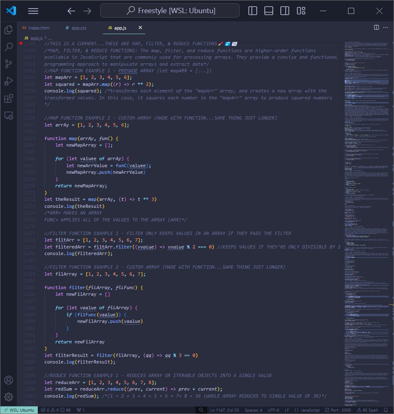Click the 95 Spell status item
This screenshot has width=394, height=414.
tap(367, 410)
